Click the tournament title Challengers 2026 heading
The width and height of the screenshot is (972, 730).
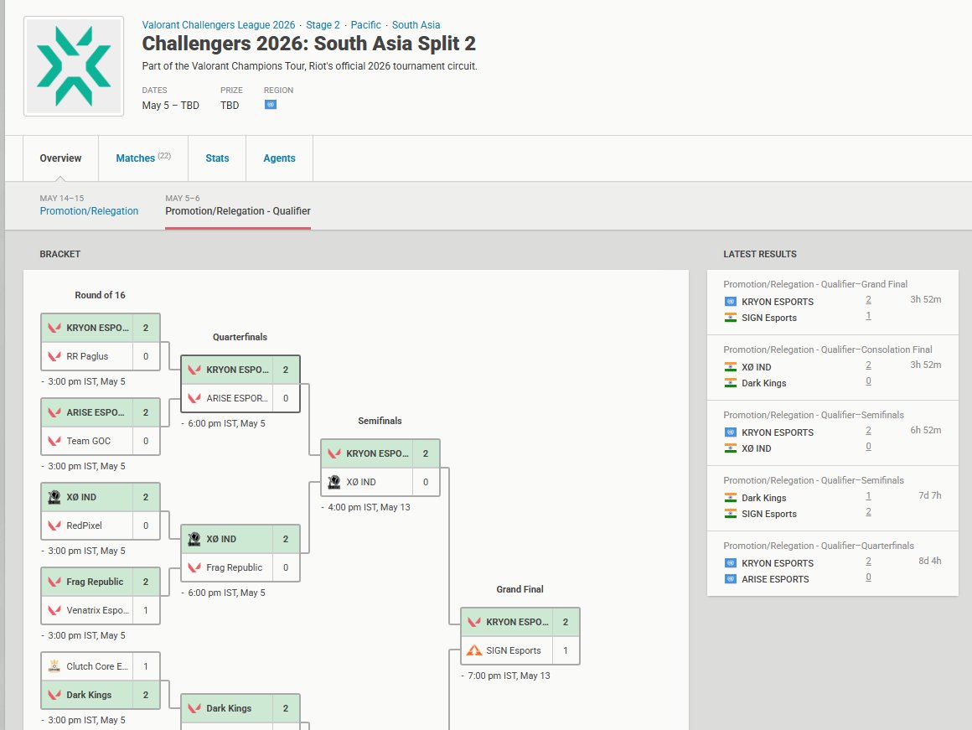[308, 44]
